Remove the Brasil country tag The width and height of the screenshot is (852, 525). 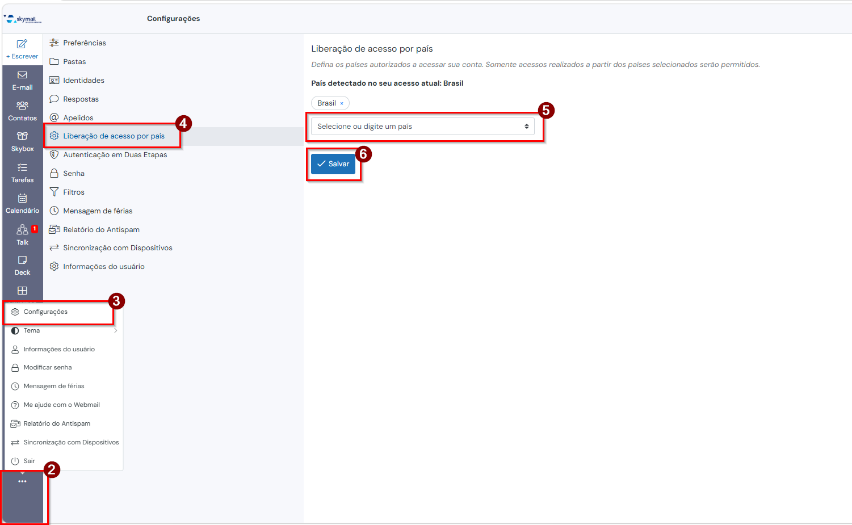pyautogui.click(x=342, y=103)
